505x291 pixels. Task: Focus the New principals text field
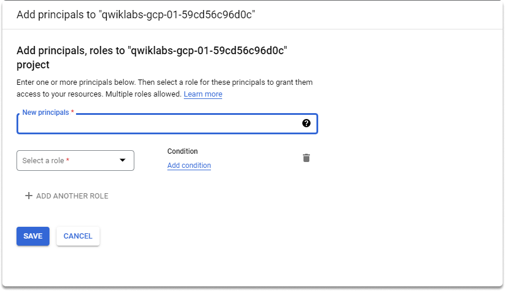point(167,124)
